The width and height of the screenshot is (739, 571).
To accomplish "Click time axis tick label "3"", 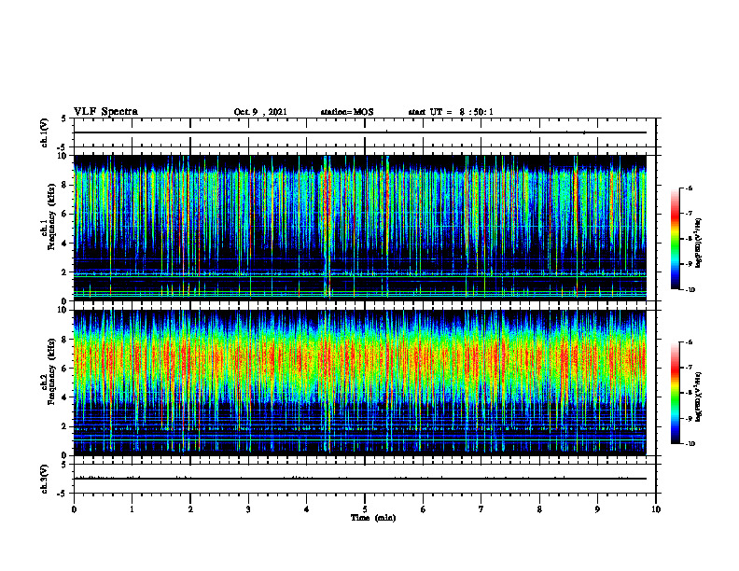I will (x=248, y=509).
